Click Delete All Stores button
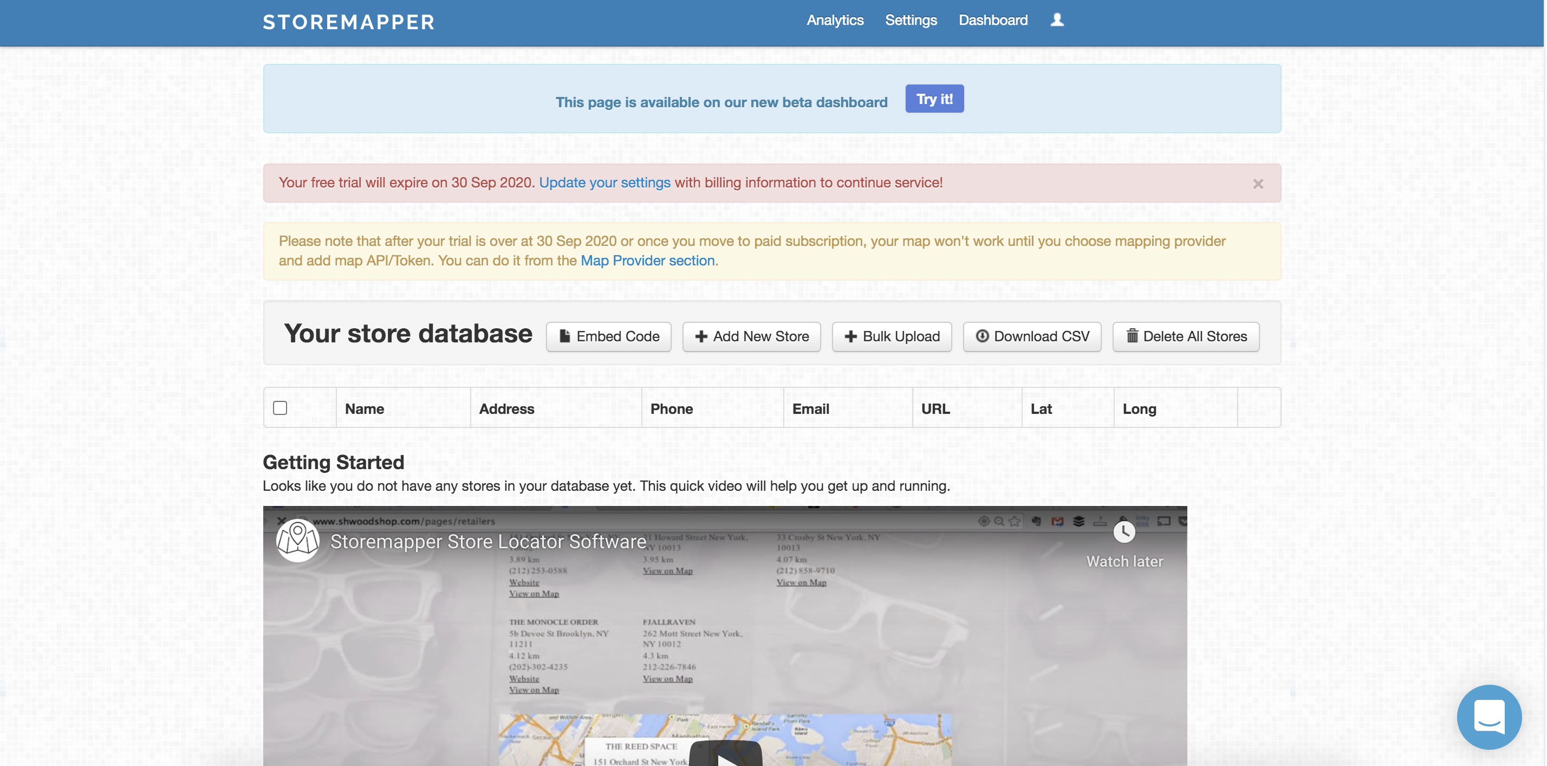 [1186, 336]
